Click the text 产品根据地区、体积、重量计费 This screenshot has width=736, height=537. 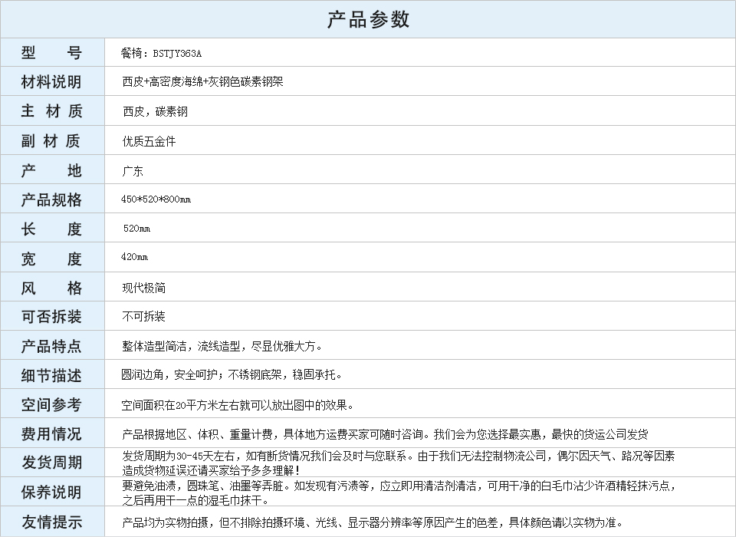coord(197,434)
